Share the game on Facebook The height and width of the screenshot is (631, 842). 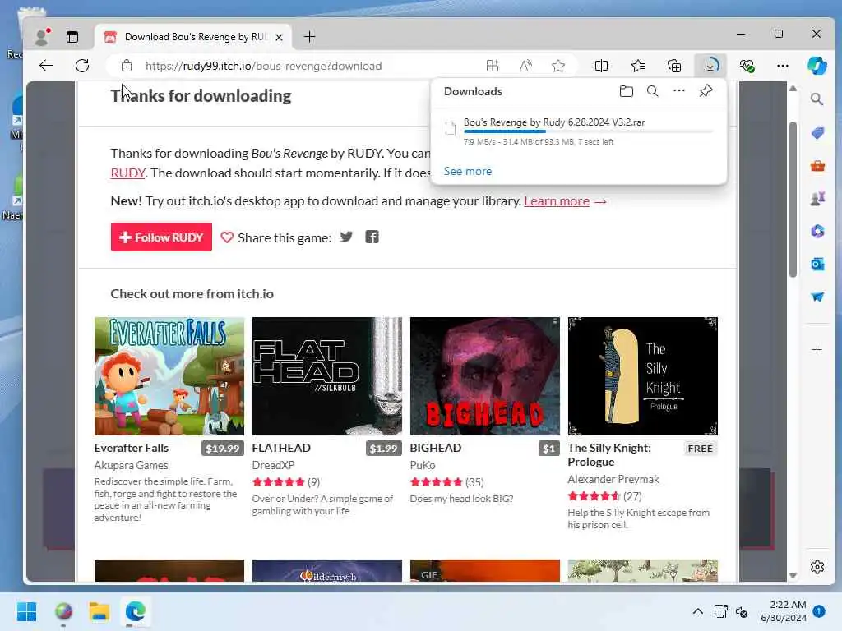(x=372, y=237)
